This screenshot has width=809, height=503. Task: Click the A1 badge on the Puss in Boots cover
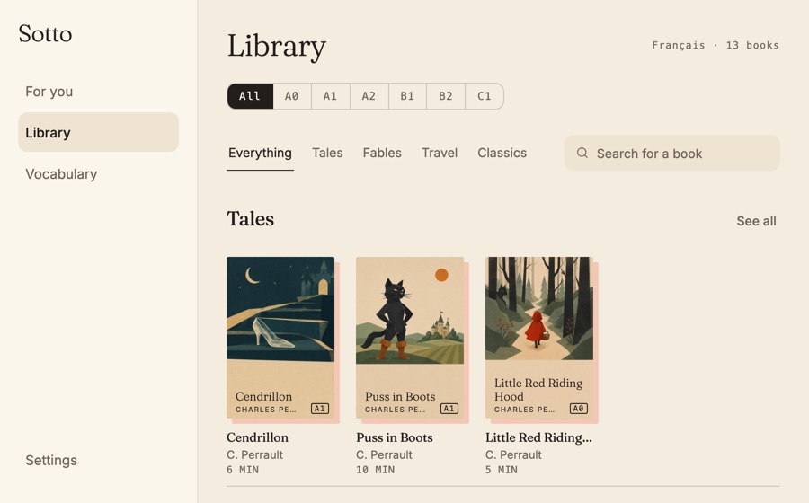click(449, 409)
